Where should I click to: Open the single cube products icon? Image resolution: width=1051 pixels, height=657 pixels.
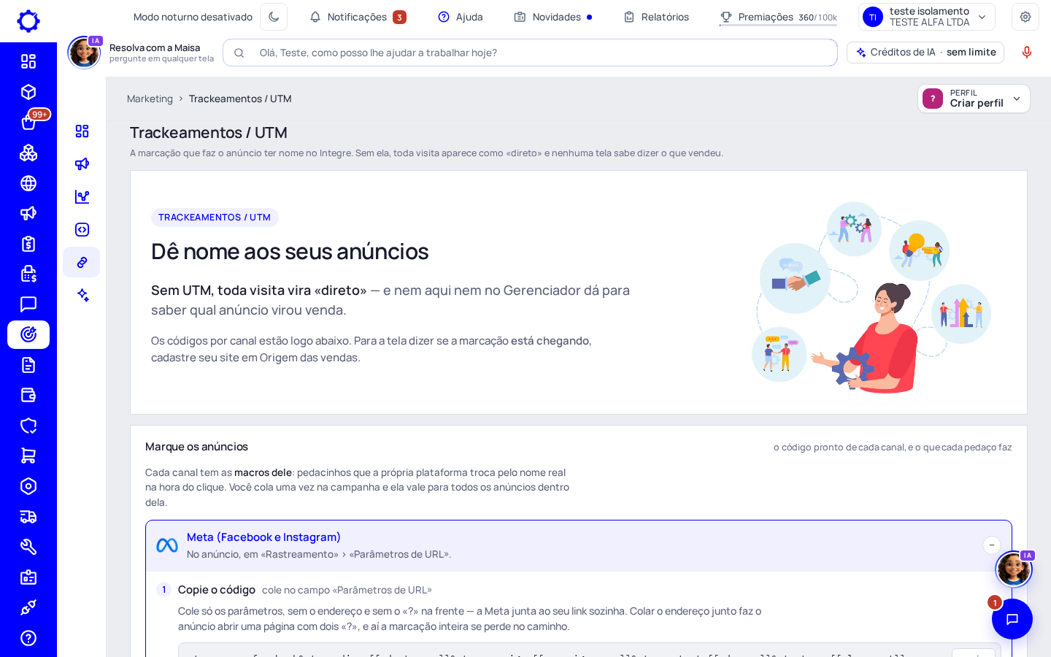pos(28,92)
